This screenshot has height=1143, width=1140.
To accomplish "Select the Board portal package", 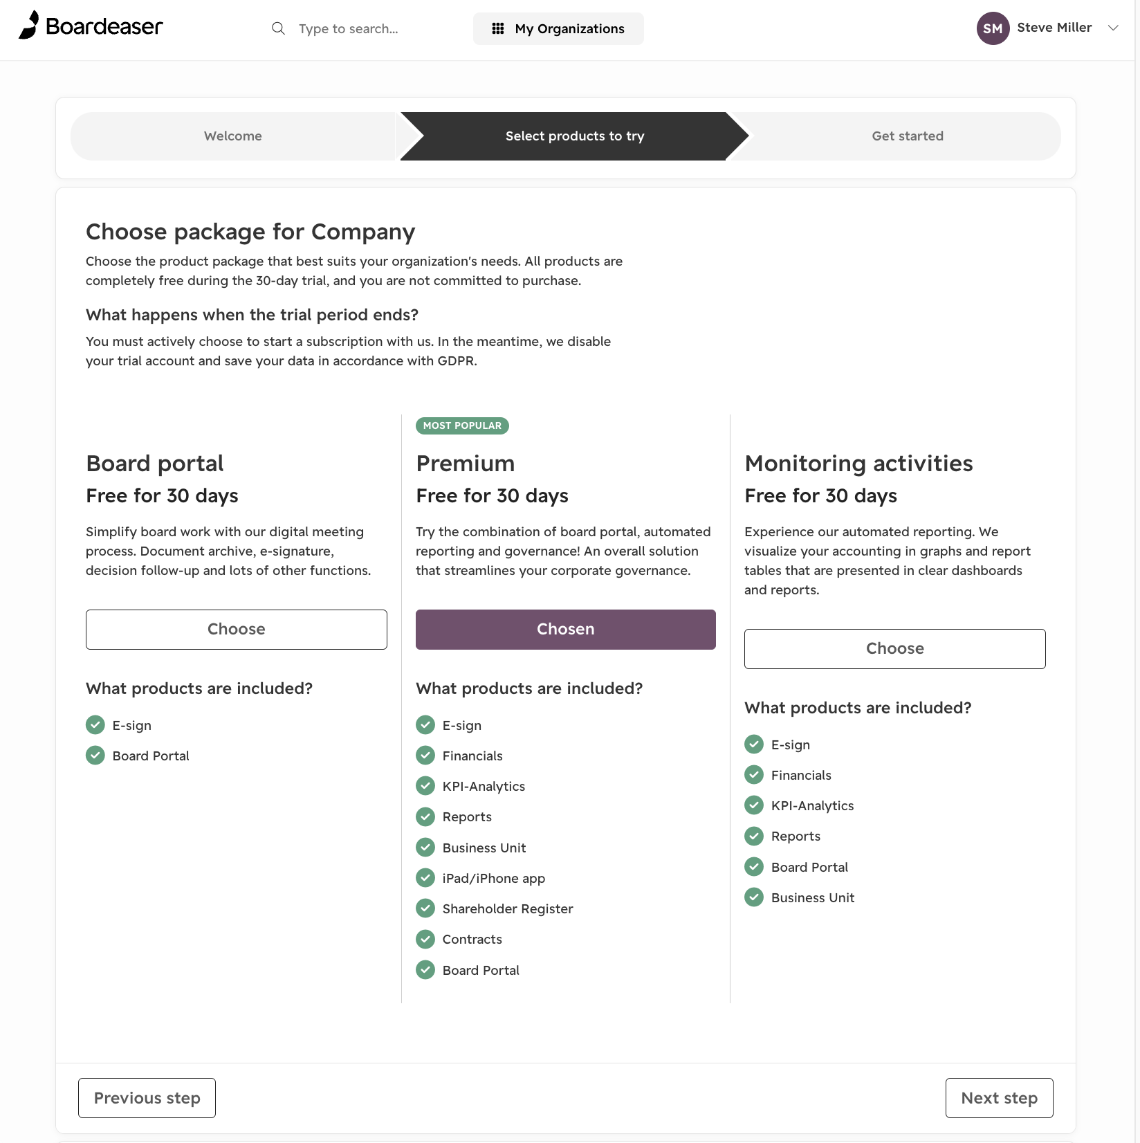I will pos(237,629).
